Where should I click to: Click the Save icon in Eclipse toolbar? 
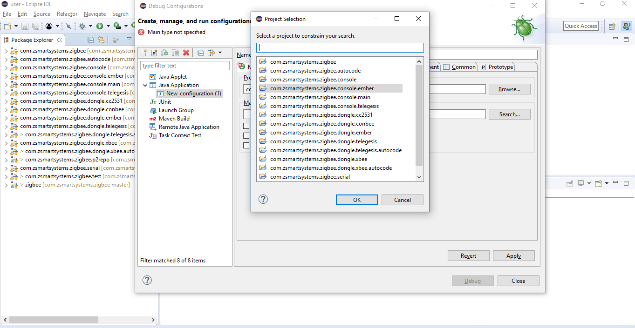(25, 26)
